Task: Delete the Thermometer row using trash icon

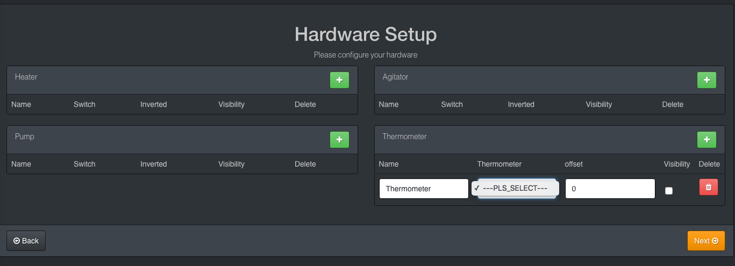Action: point(708,187)
